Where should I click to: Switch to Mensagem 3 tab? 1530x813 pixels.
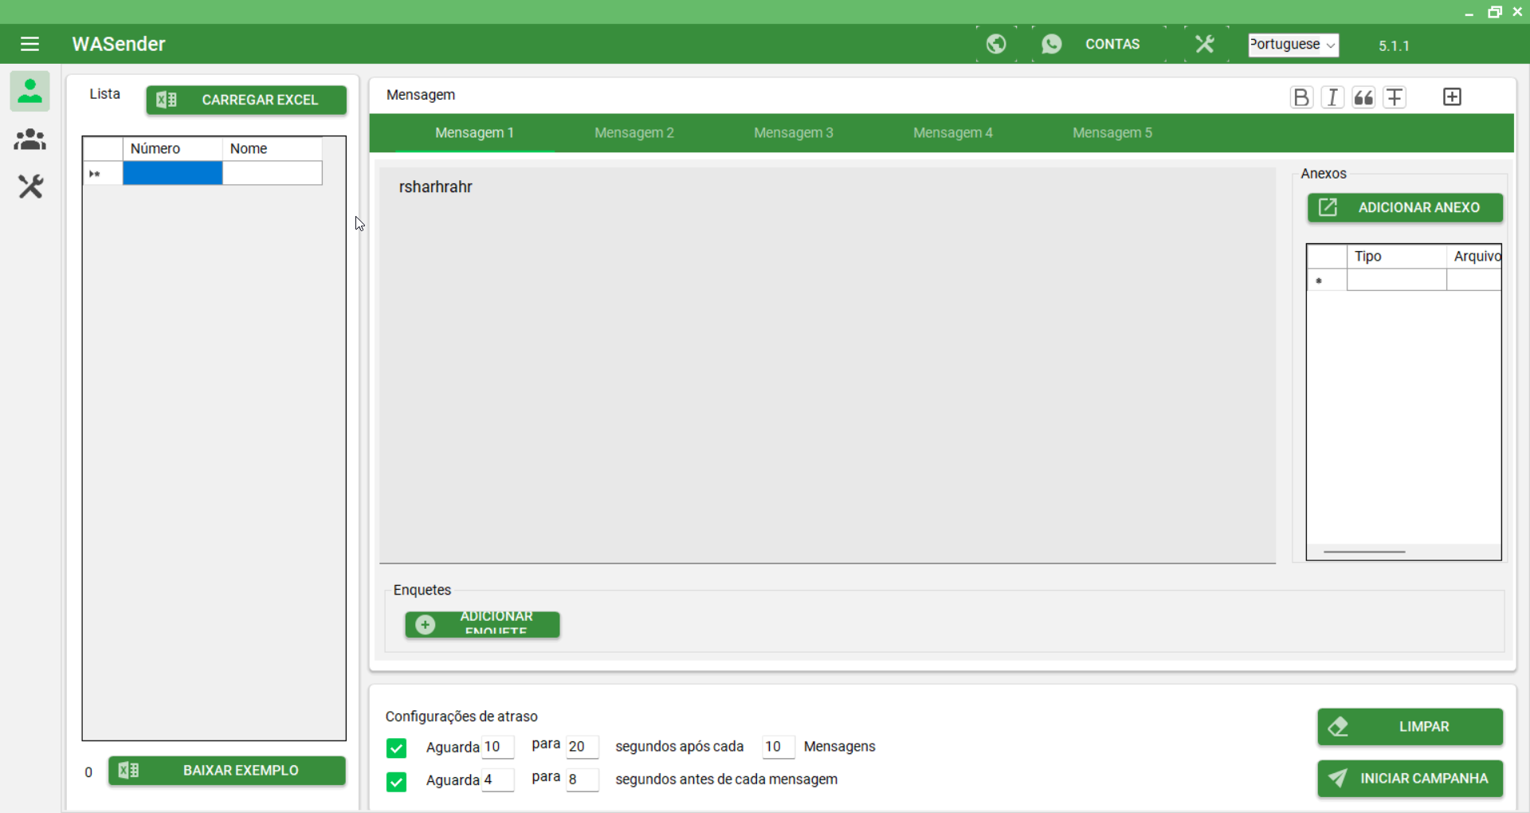coord(794,133)
